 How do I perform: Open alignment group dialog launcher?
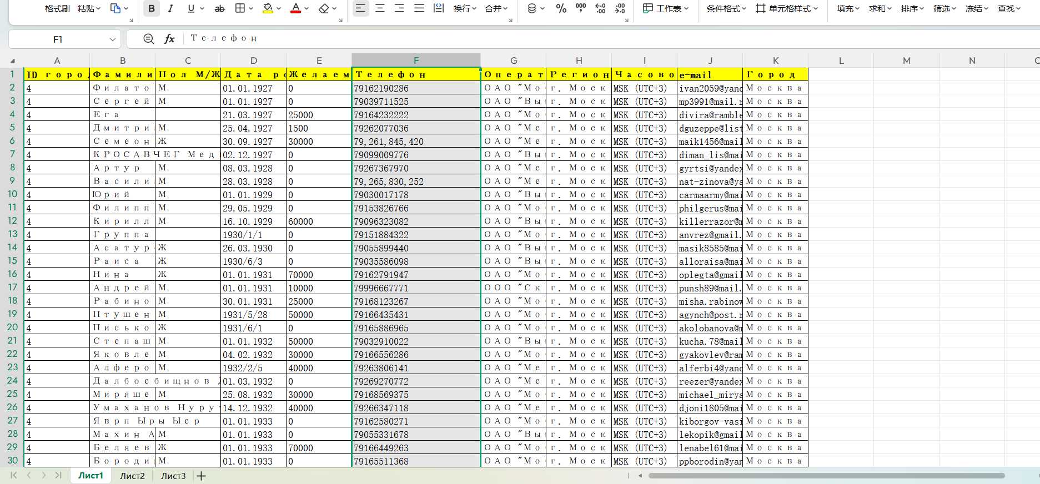[x=510, y=21]
